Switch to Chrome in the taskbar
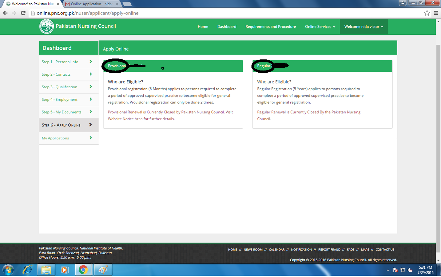The image size is (441, 277). point(83,270)
